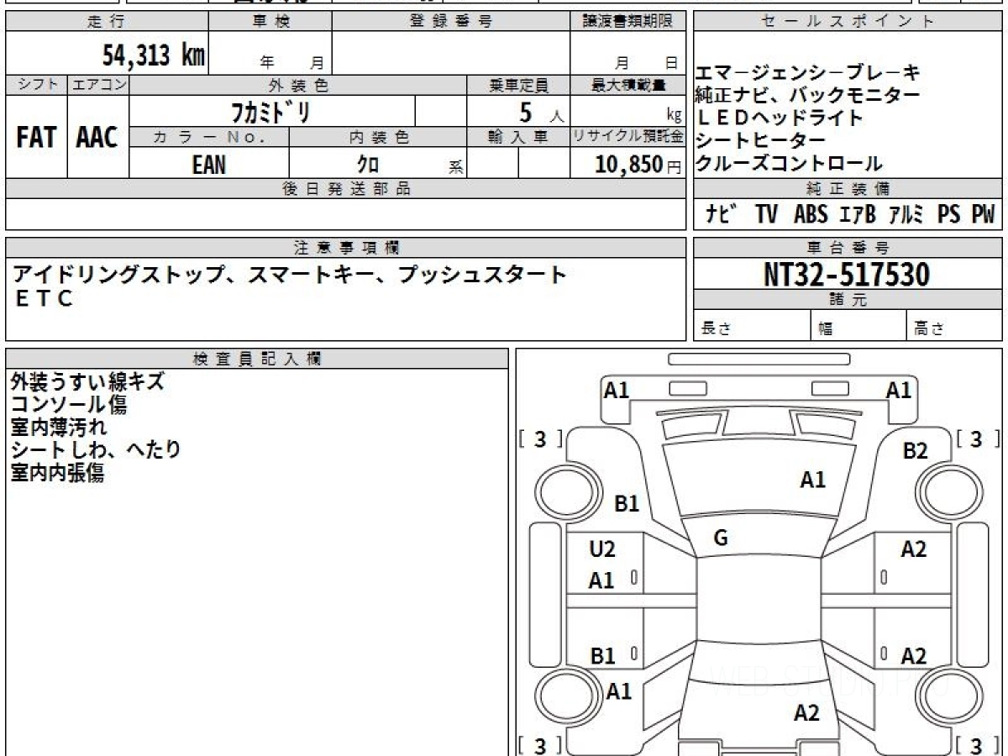Screen dimensions: 1008x756
Task: Click the U2 damage mark on the diagram
Action: click(602, 550)
